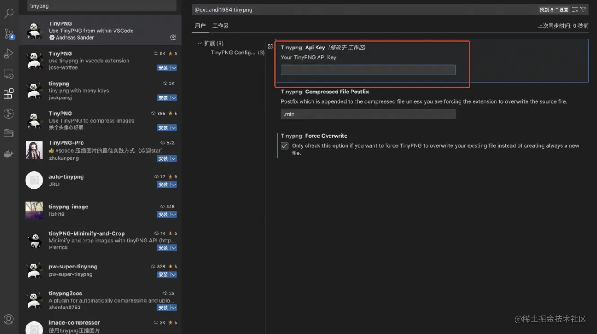Image resolution: width=597 pixels, height=334 pixels.
Task: Install the tinypng2cos extension
Action: pos(163,308)
